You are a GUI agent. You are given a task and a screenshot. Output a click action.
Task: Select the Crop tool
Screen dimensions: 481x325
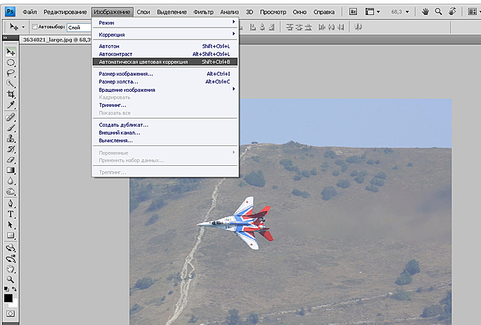pyautogui.click(x=11, y=94)
